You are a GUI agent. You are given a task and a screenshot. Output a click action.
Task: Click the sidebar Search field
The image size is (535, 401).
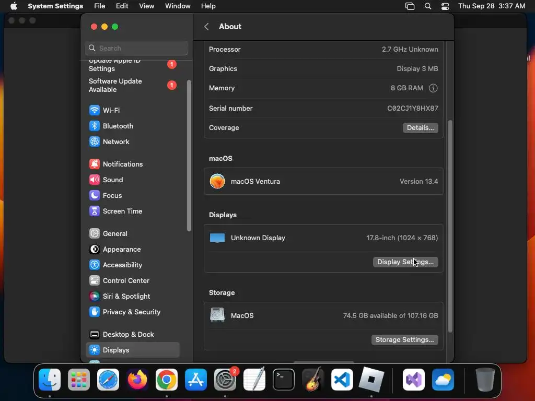click(136, 48)
